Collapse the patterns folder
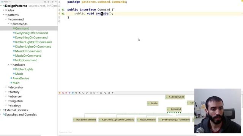Screen dimensions: 243x136 tap(3, 15)
